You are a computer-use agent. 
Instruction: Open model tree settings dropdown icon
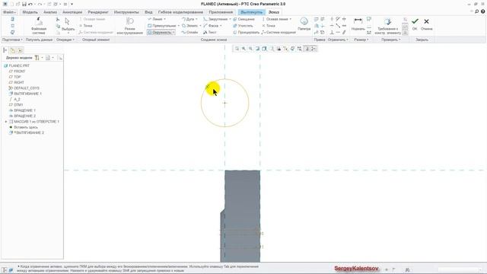pos(38,58)
